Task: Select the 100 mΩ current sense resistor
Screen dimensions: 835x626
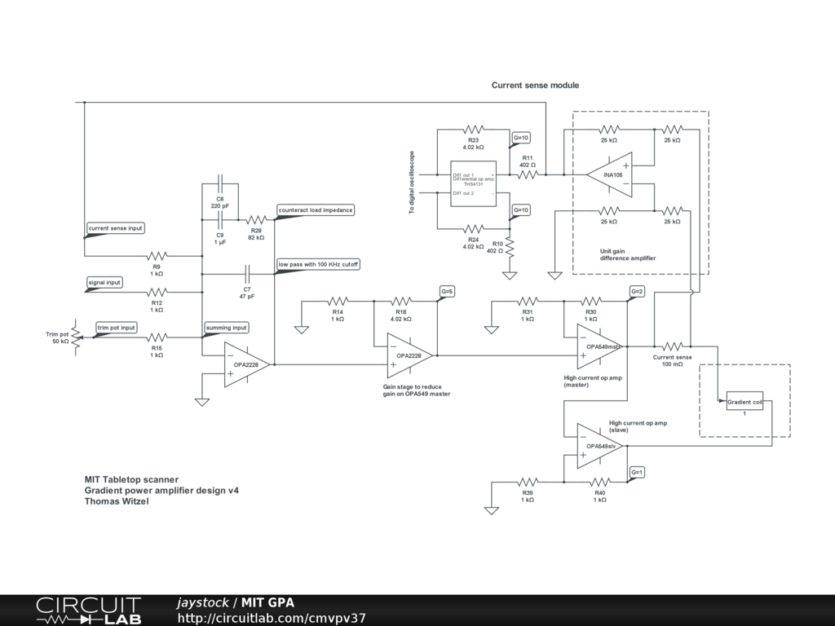Action: click(672, 346)
